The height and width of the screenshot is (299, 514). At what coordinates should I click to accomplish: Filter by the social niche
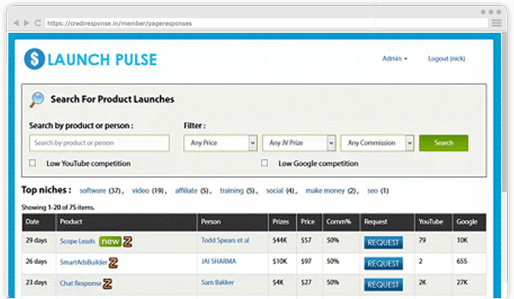pos(275,191)
